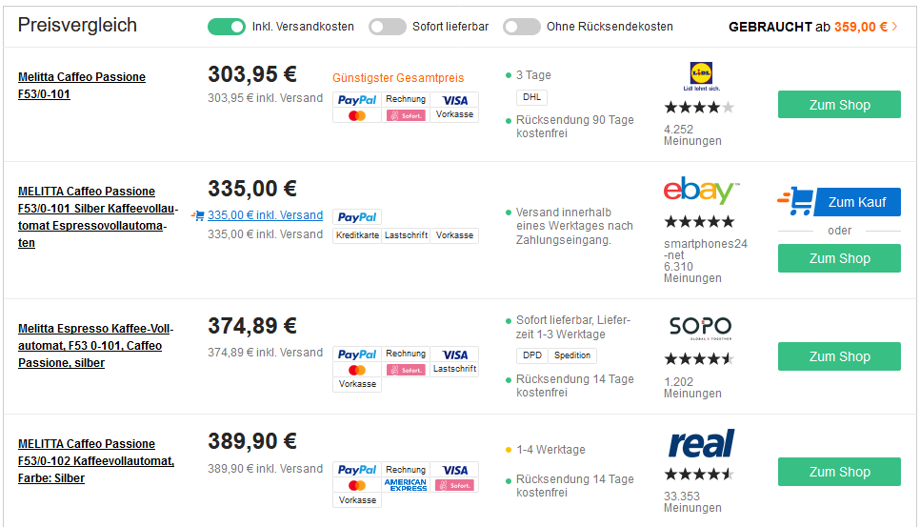Open the blue 335,00 € inkl. Versand link
Viewport: 920px width, 527px height.
265,215
